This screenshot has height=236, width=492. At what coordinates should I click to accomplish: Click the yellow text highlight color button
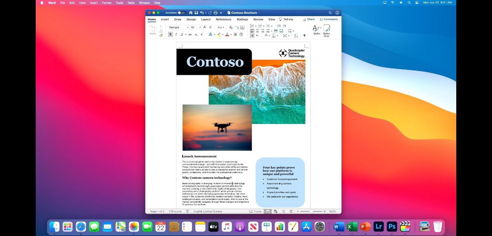tap(219, 35)
